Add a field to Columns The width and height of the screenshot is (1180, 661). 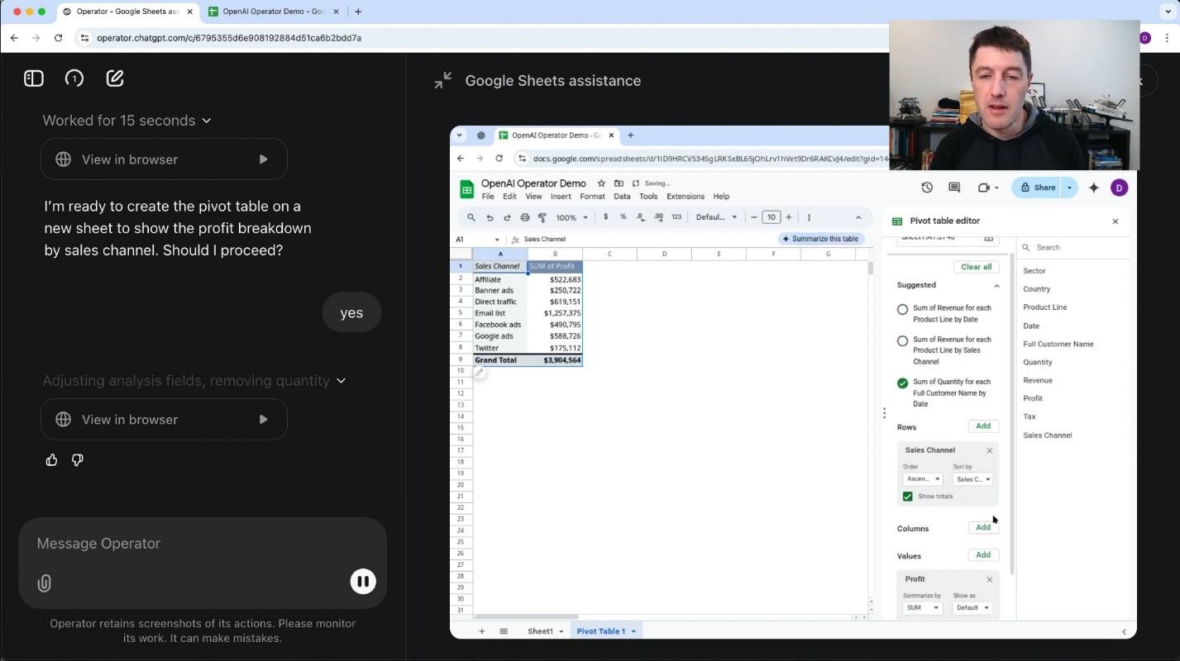(x=983, y=527)
